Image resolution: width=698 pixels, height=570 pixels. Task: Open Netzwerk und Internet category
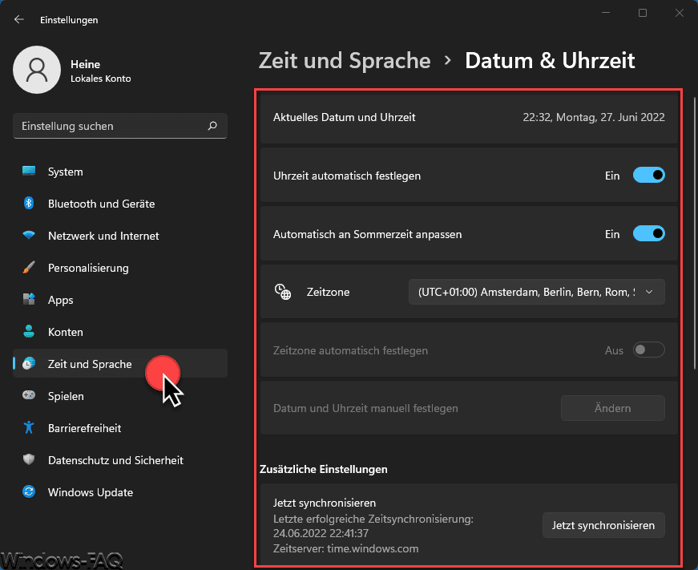pyautogui.click(x=120, y=236)
